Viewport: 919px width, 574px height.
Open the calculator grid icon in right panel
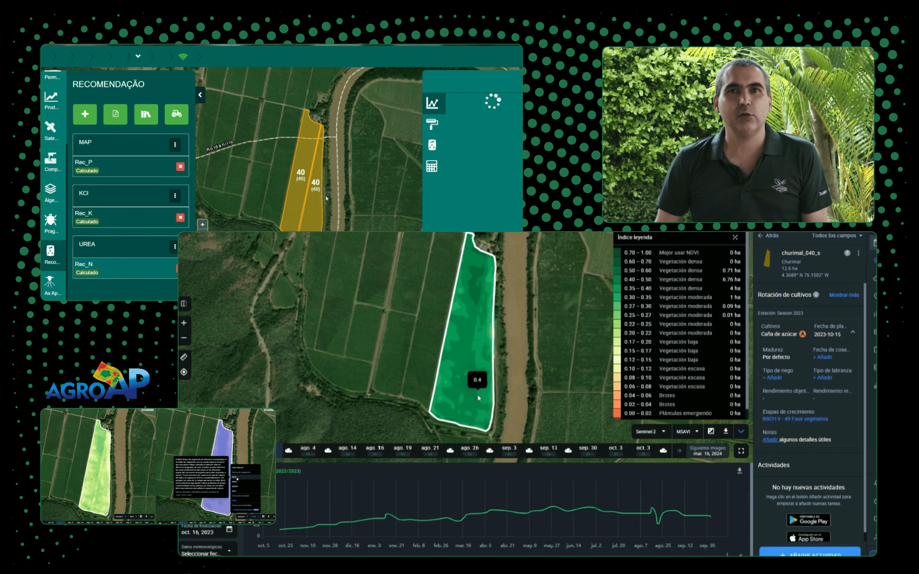(x=432, y=166)
